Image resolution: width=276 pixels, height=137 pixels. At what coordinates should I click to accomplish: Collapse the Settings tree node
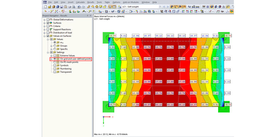coord(48,52)
